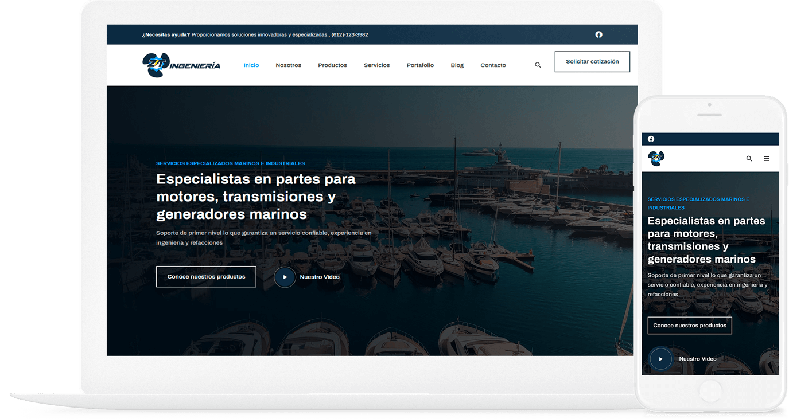
Task: Open the Nosotros page from navigation
Action: coord(288,65)
